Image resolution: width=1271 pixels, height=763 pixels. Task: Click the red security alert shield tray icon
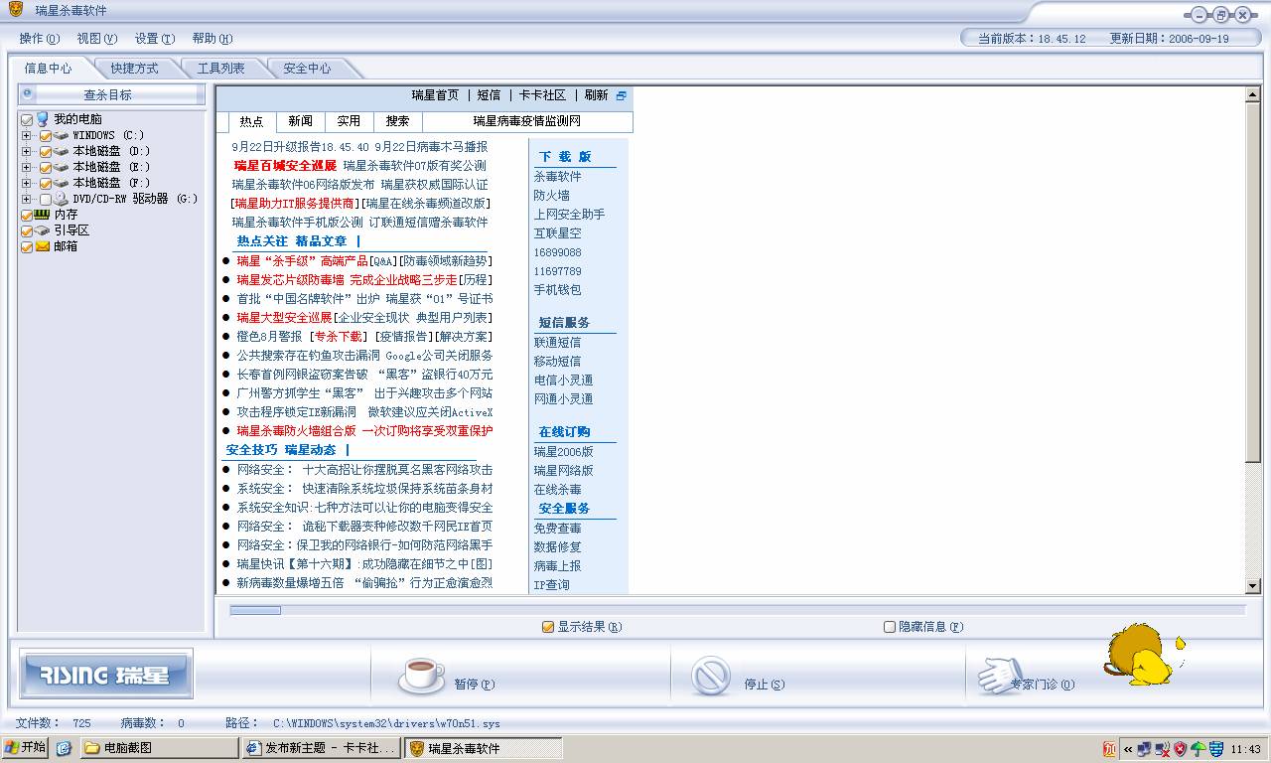[x=1180, y=749]
